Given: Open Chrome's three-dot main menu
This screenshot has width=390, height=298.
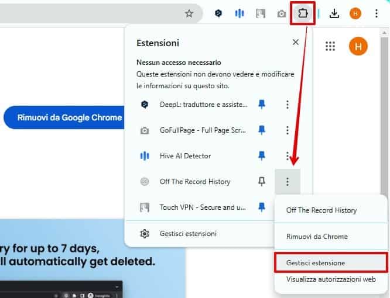Looking at the screenshot, I should (377, 13).
